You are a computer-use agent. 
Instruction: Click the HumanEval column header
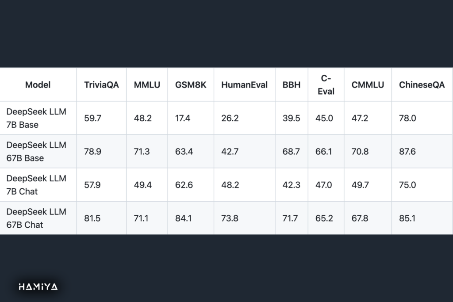click(244, 85)
